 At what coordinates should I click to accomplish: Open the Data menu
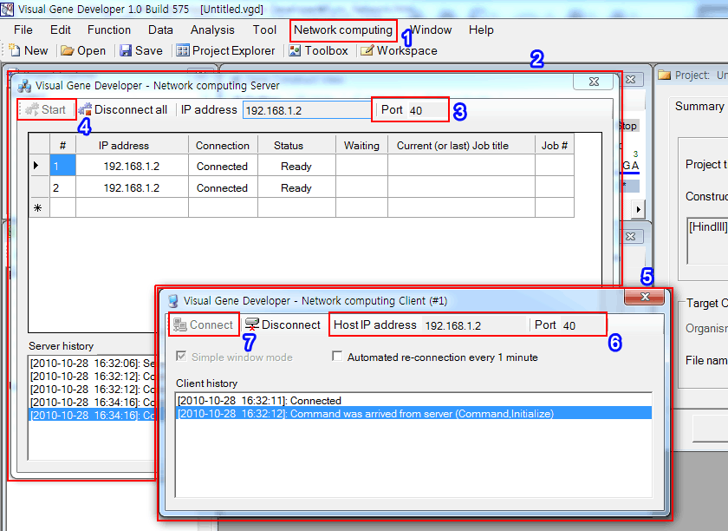click(160, 29)
